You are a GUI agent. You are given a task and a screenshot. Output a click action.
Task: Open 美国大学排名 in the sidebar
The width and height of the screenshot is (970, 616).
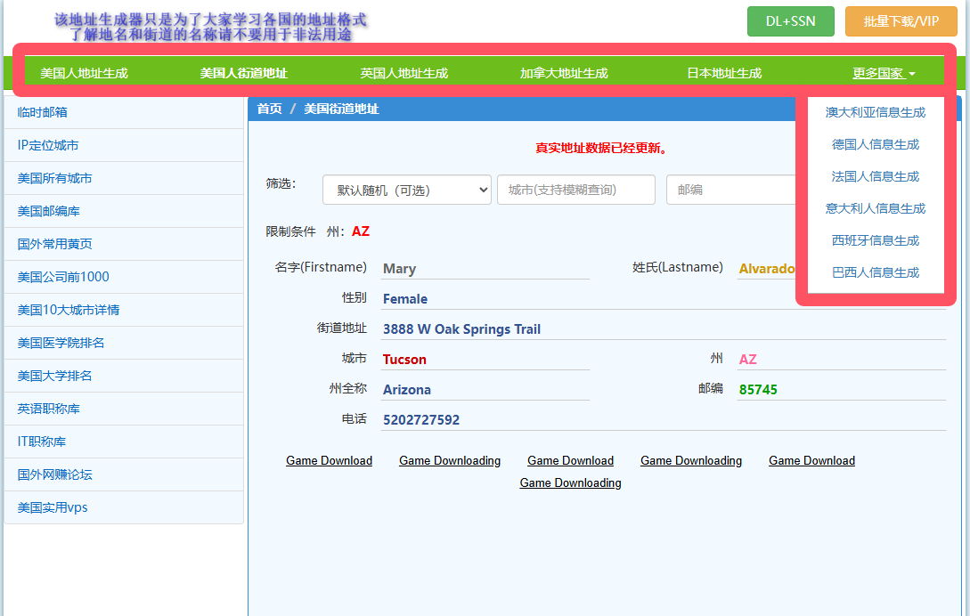(54, 375)
